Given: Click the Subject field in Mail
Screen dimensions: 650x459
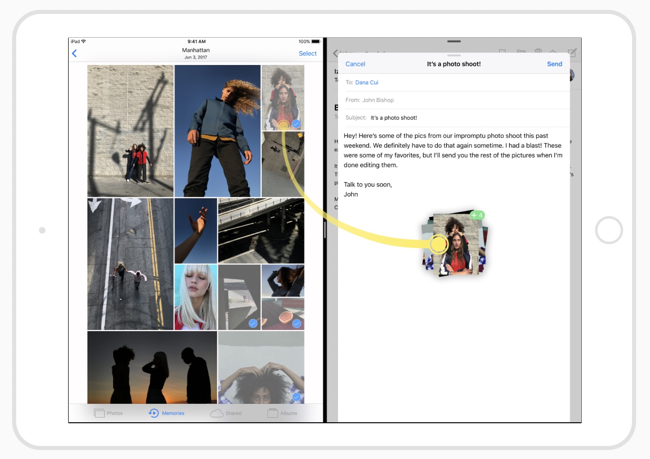Looking at the screenshot, I should 454,118.
